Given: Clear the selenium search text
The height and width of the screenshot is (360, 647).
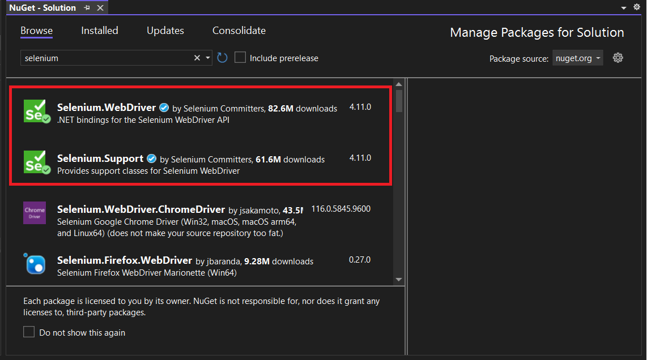Looking at the screenshot, I should coord(197,58).
